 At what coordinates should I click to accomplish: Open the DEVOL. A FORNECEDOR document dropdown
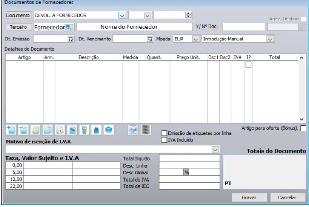(122, 15)
